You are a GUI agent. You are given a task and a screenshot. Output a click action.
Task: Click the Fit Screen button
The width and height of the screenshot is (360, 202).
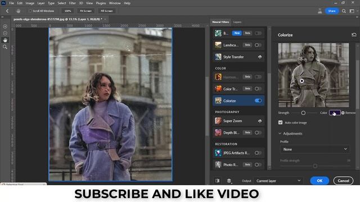85,11
